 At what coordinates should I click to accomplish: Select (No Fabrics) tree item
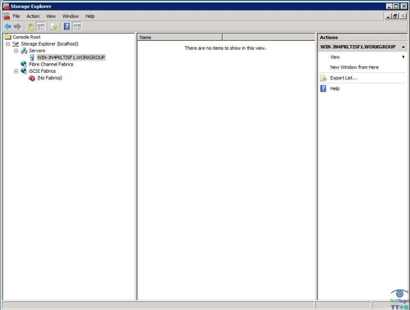click(x=49, y=78)
